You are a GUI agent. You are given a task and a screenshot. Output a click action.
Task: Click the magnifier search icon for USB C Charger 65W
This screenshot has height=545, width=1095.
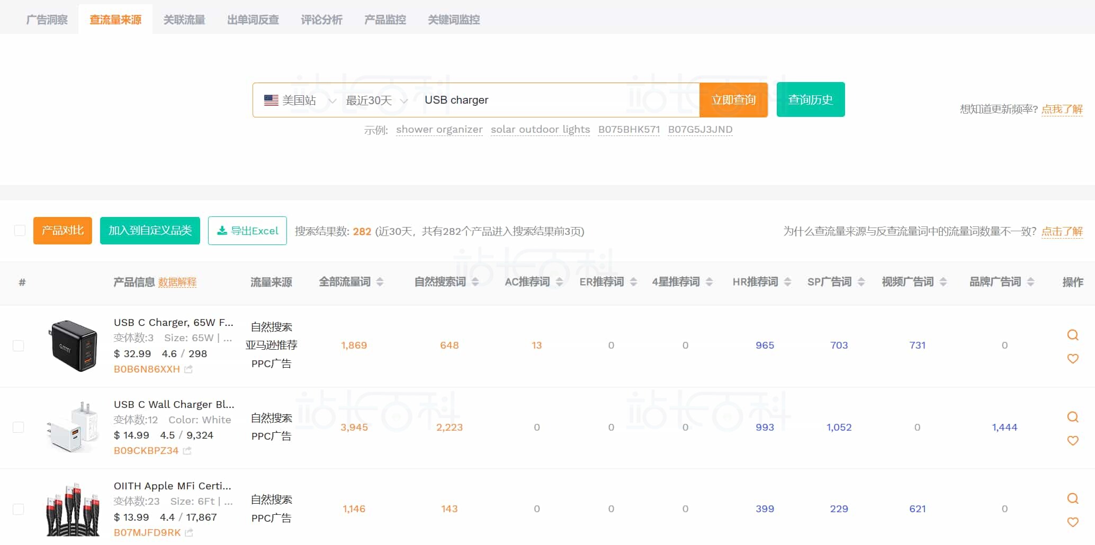click(x=1073, y=334)
